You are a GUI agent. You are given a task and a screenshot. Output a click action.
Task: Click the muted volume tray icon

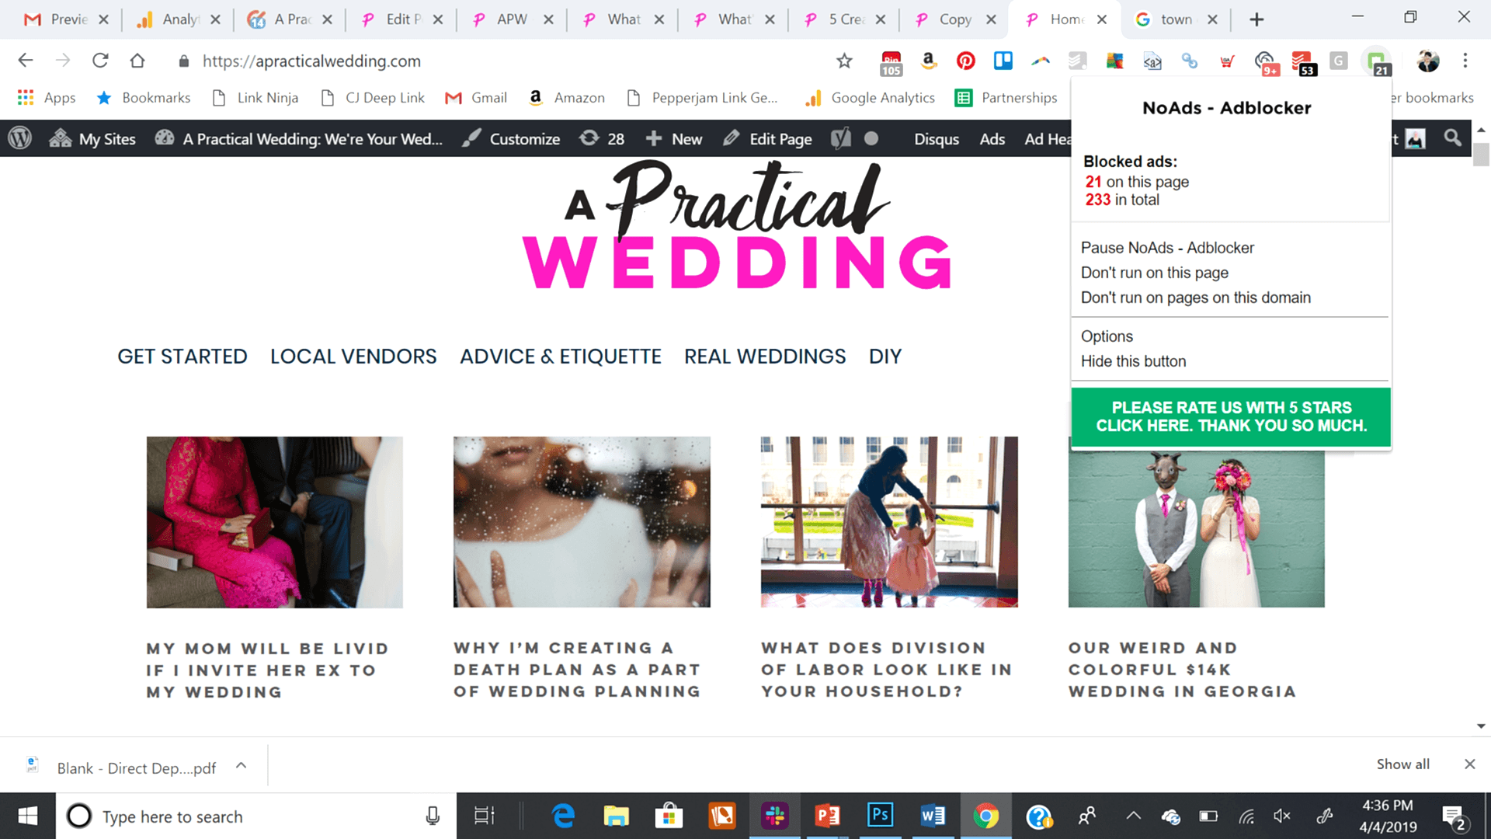click(1282, 816)
